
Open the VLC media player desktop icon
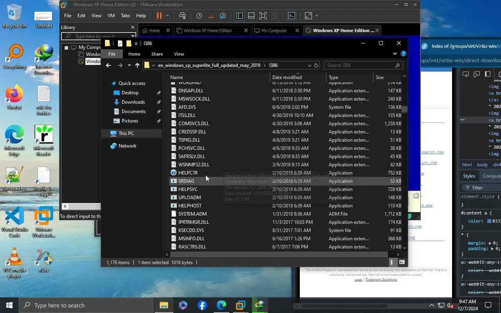point(14,263)
